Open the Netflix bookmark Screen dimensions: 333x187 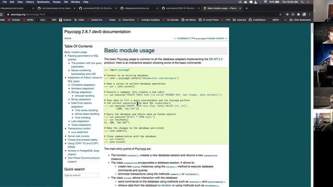coord(29,20)
